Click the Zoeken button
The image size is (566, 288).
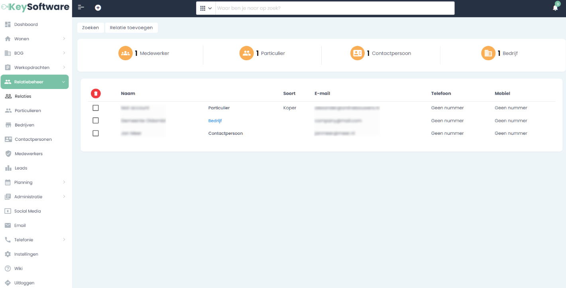pyautogui.click(x=90, y=28)
